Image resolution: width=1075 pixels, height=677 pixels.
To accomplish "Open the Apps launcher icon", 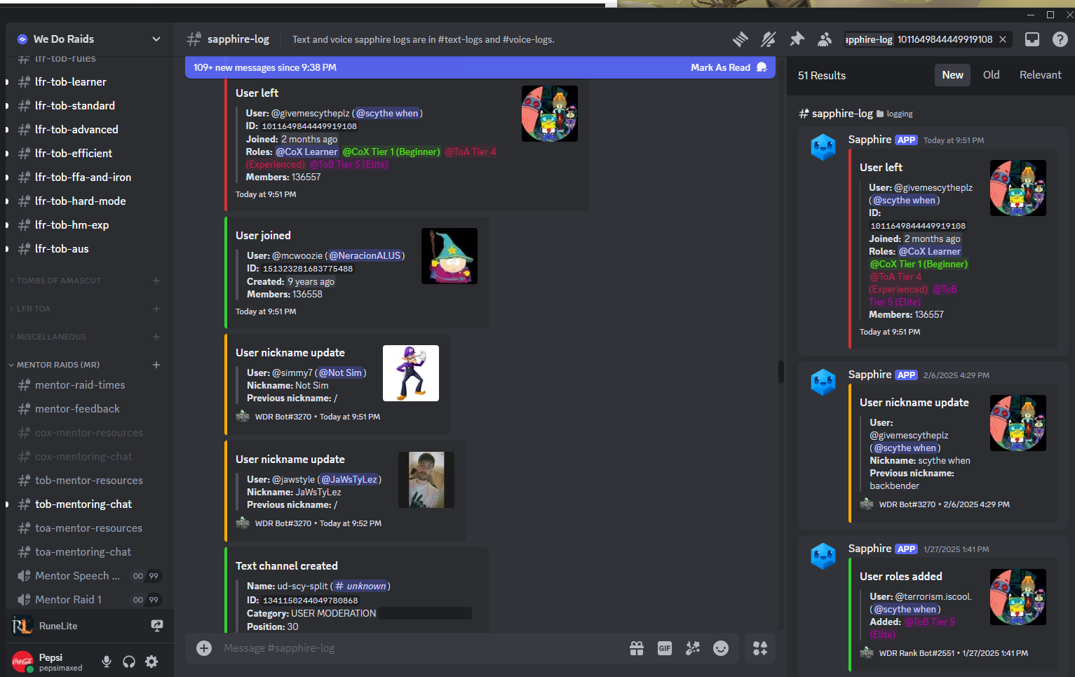I will coord(760,648).
